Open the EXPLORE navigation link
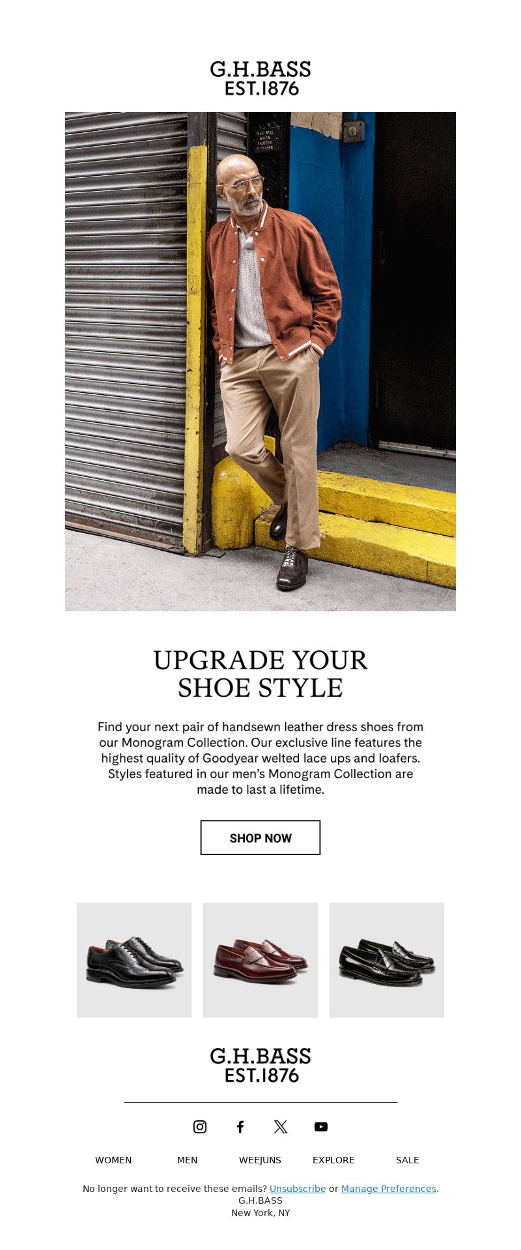This screenshot has height=1250, width=521. (333, 1160)
